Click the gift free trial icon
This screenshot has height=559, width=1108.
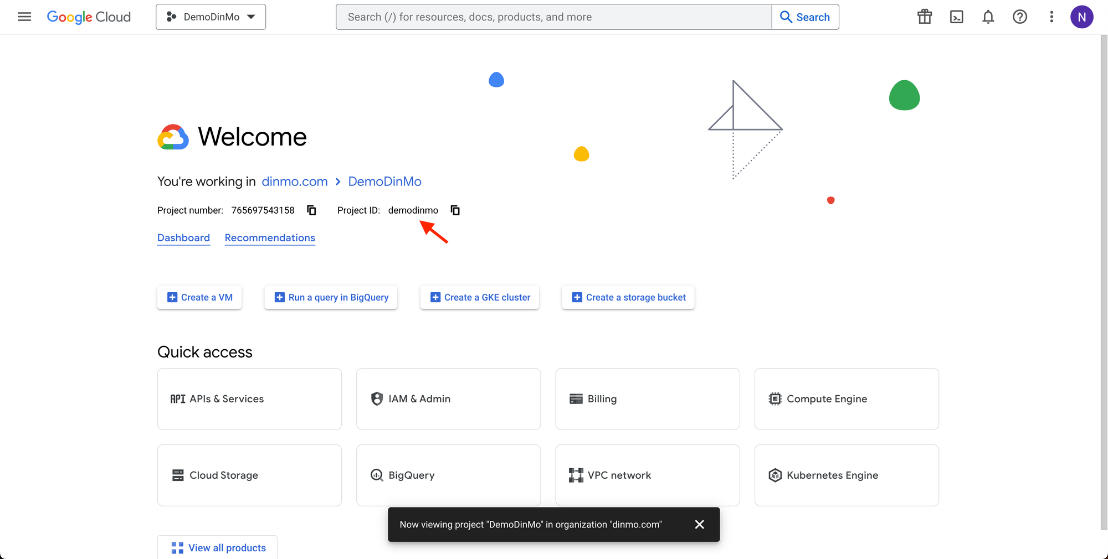click(924, 17)
